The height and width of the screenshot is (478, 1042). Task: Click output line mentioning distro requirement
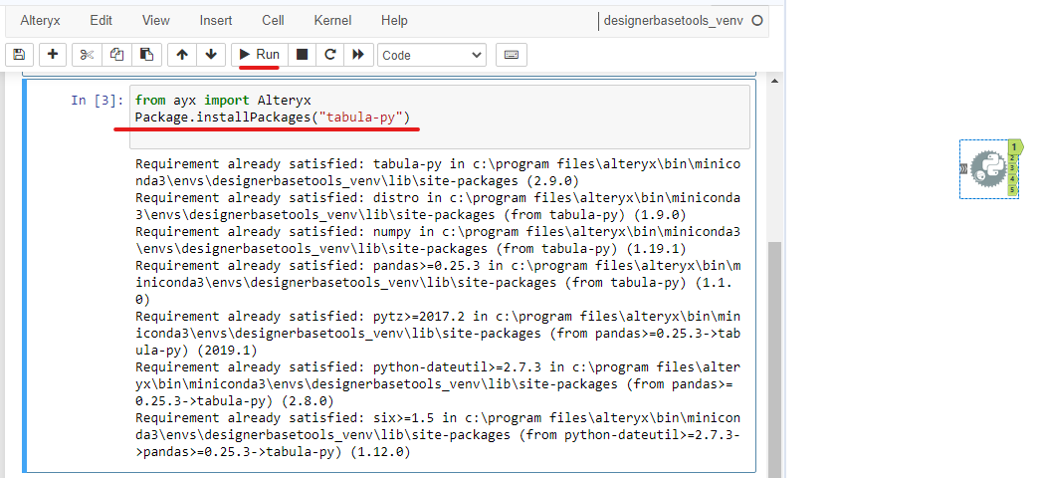coord(437,206)
